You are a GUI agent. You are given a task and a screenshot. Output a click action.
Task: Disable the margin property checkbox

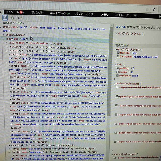click(x=117, y=72)
